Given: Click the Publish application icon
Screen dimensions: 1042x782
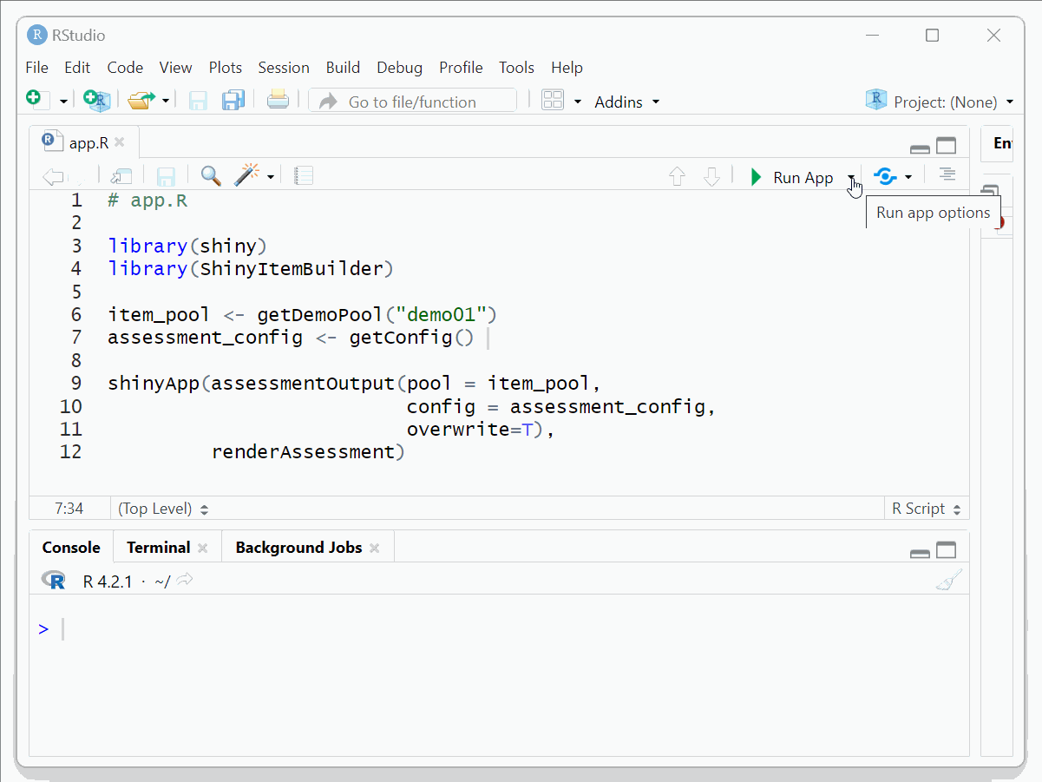Looking at the screenshot, I should pos(885,177).
